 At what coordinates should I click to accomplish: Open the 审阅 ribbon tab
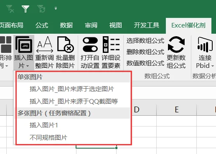[x=91, y=25]
